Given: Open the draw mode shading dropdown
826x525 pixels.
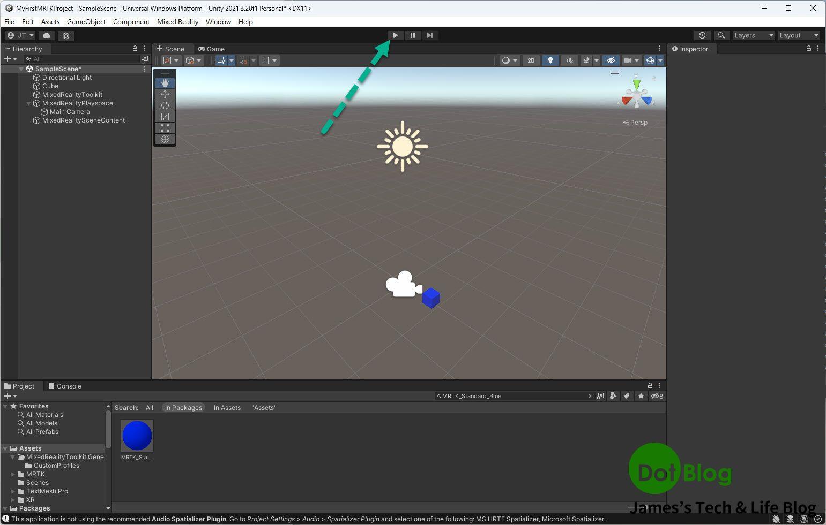Looking at the screenshot, I should [509, 60].
